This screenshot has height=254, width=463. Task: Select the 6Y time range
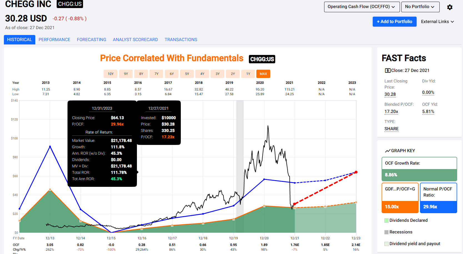click(172, 74)
